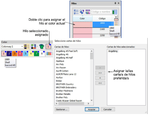Image resolution: width=148 pixels, height=118 pixels.
Task: Pin the Hilos panel
Action: tap(115, 3)
